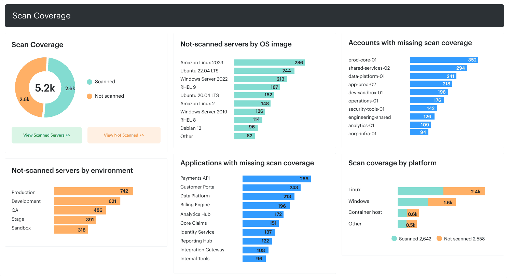Click Internal Tools bar 96
Viewport: 509px width, 278px height.
click(254, 259)
